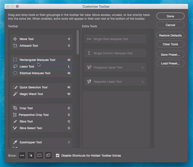Click the C shortcut of Crop Tool

(69, 108)
